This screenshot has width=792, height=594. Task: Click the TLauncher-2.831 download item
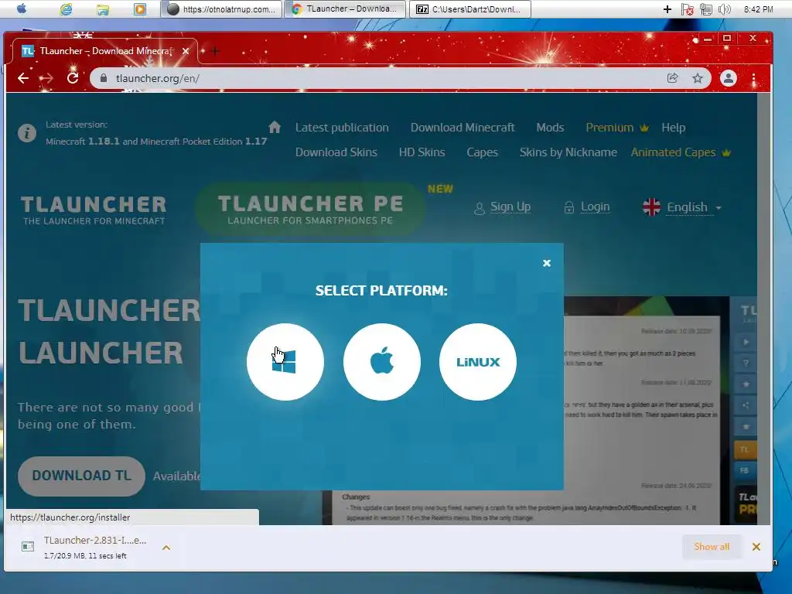click(95, 547)
